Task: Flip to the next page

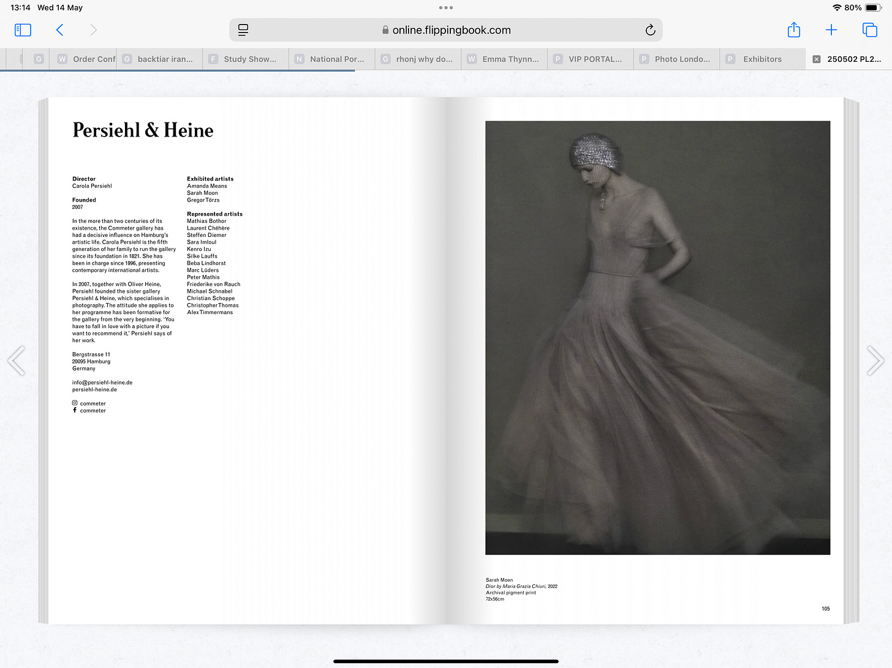Action: (x=875, y=361)
